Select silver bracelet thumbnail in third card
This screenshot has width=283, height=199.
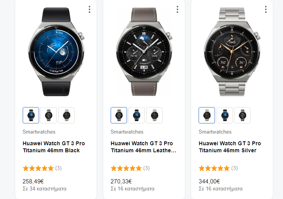pyautogui.click(x=207, y=115)
